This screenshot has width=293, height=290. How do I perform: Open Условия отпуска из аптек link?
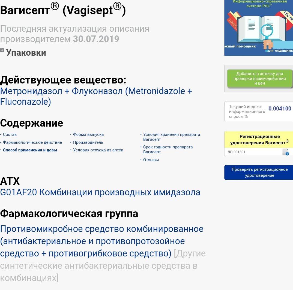tap(98, 150)
